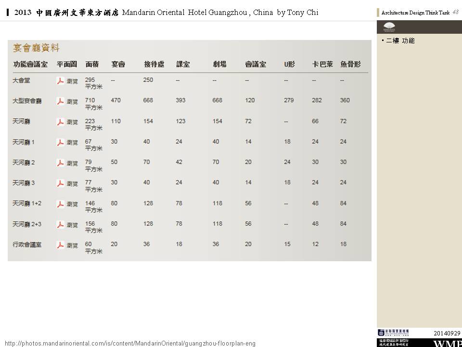Select the 平面圖 column header
This screenshot has height=347, width=462.
tap(66, 64)
